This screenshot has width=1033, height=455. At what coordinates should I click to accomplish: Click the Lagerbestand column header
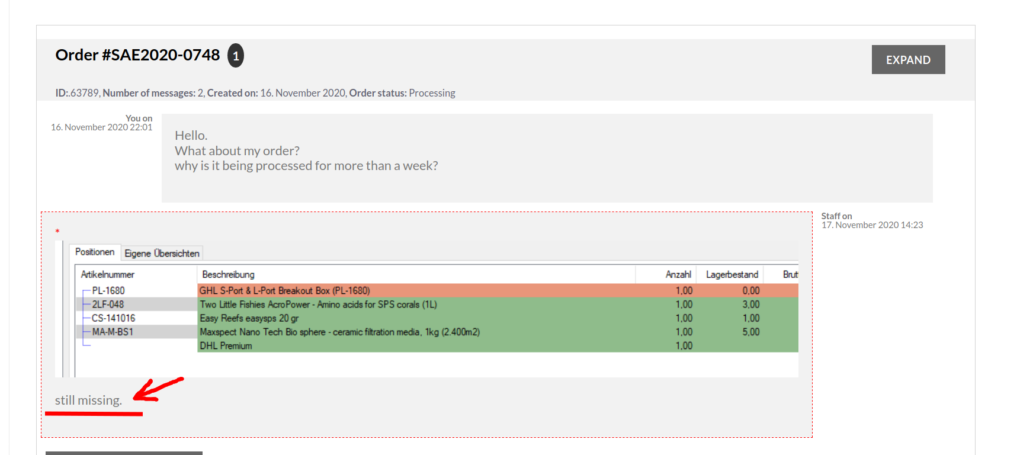click(x=732, y=274)
